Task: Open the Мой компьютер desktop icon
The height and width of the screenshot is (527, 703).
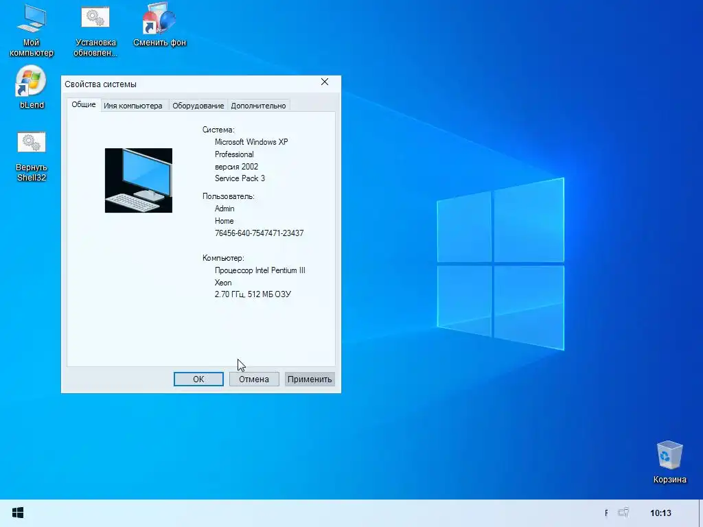Action: [31, 30]
